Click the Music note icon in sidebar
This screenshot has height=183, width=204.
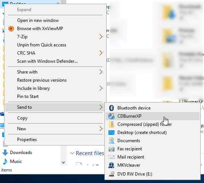point(5,161)
